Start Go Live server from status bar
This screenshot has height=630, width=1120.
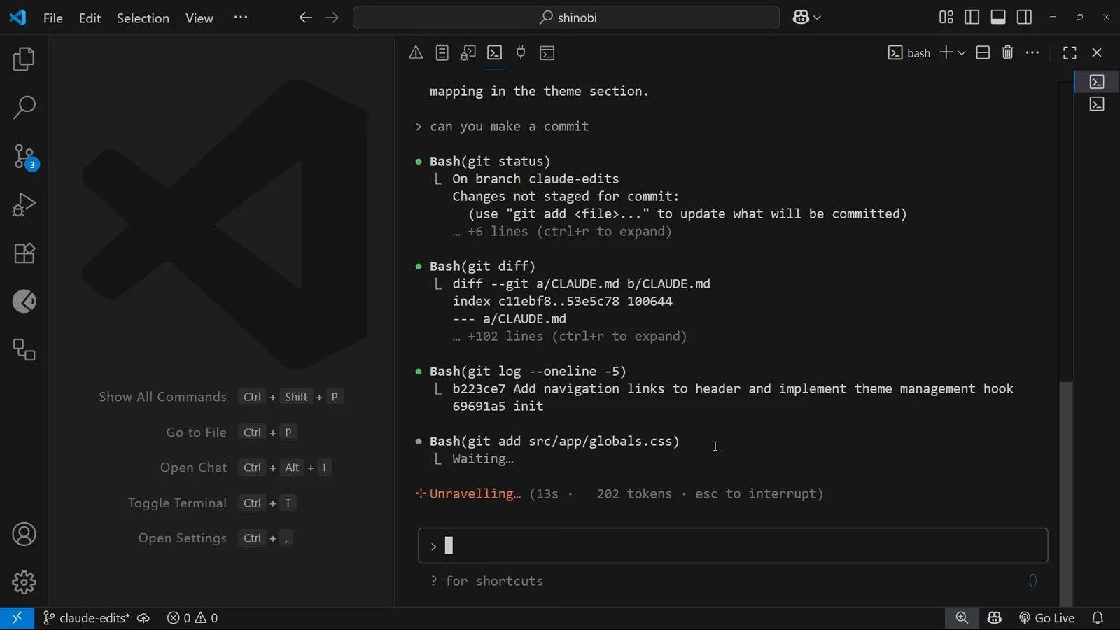click(1046, 618)
